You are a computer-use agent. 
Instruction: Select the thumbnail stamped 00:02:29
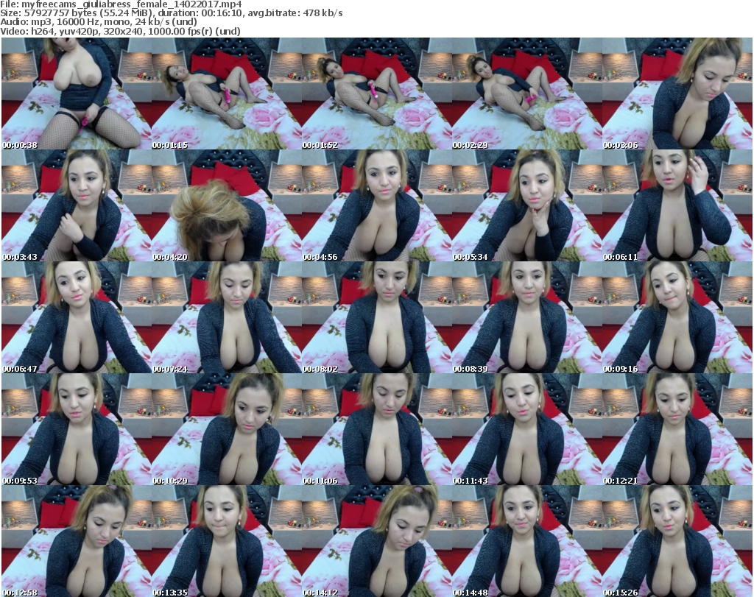(527, 93)
